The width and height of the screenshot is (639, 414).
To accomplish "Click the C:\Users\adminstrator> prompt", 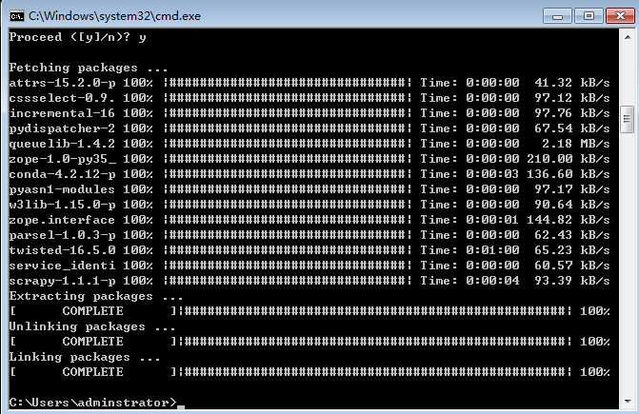I will pyautogui.click(x=92, y=403).
